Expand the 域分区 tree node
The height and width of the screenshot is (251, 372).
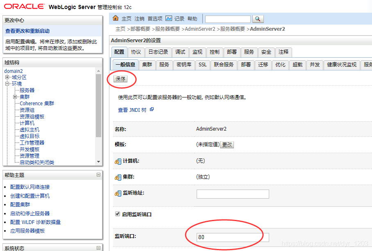7,77
